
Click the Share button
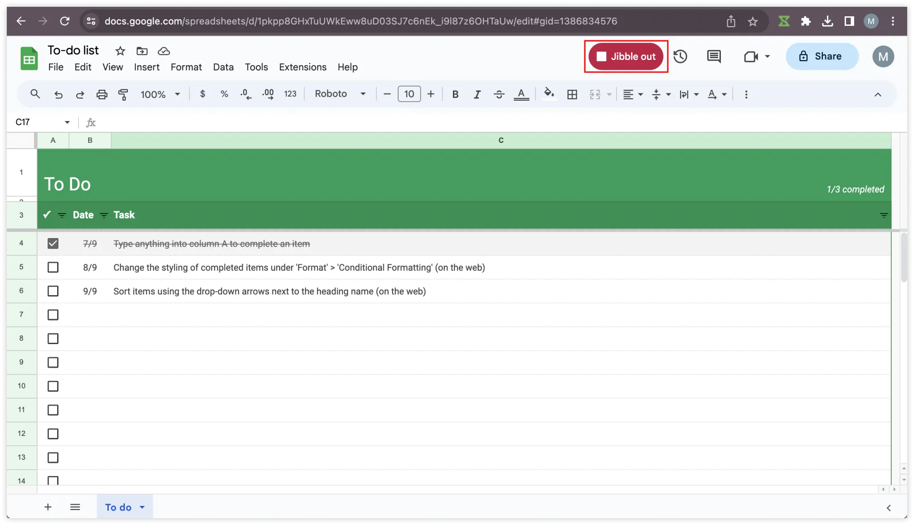tap(822, 56)
